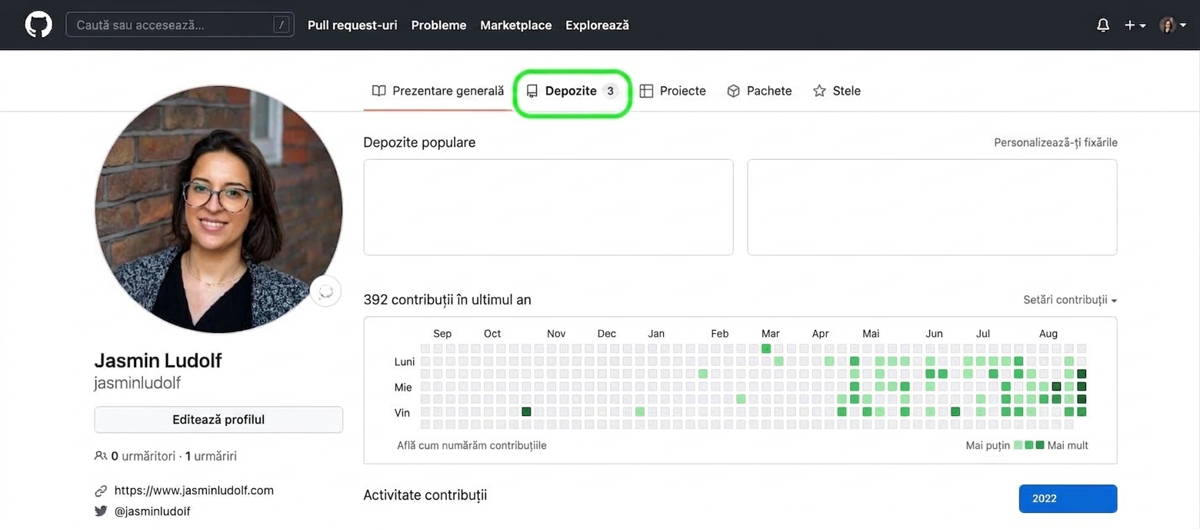Click the cube icon beside Pachete

(x=733, y=91)
